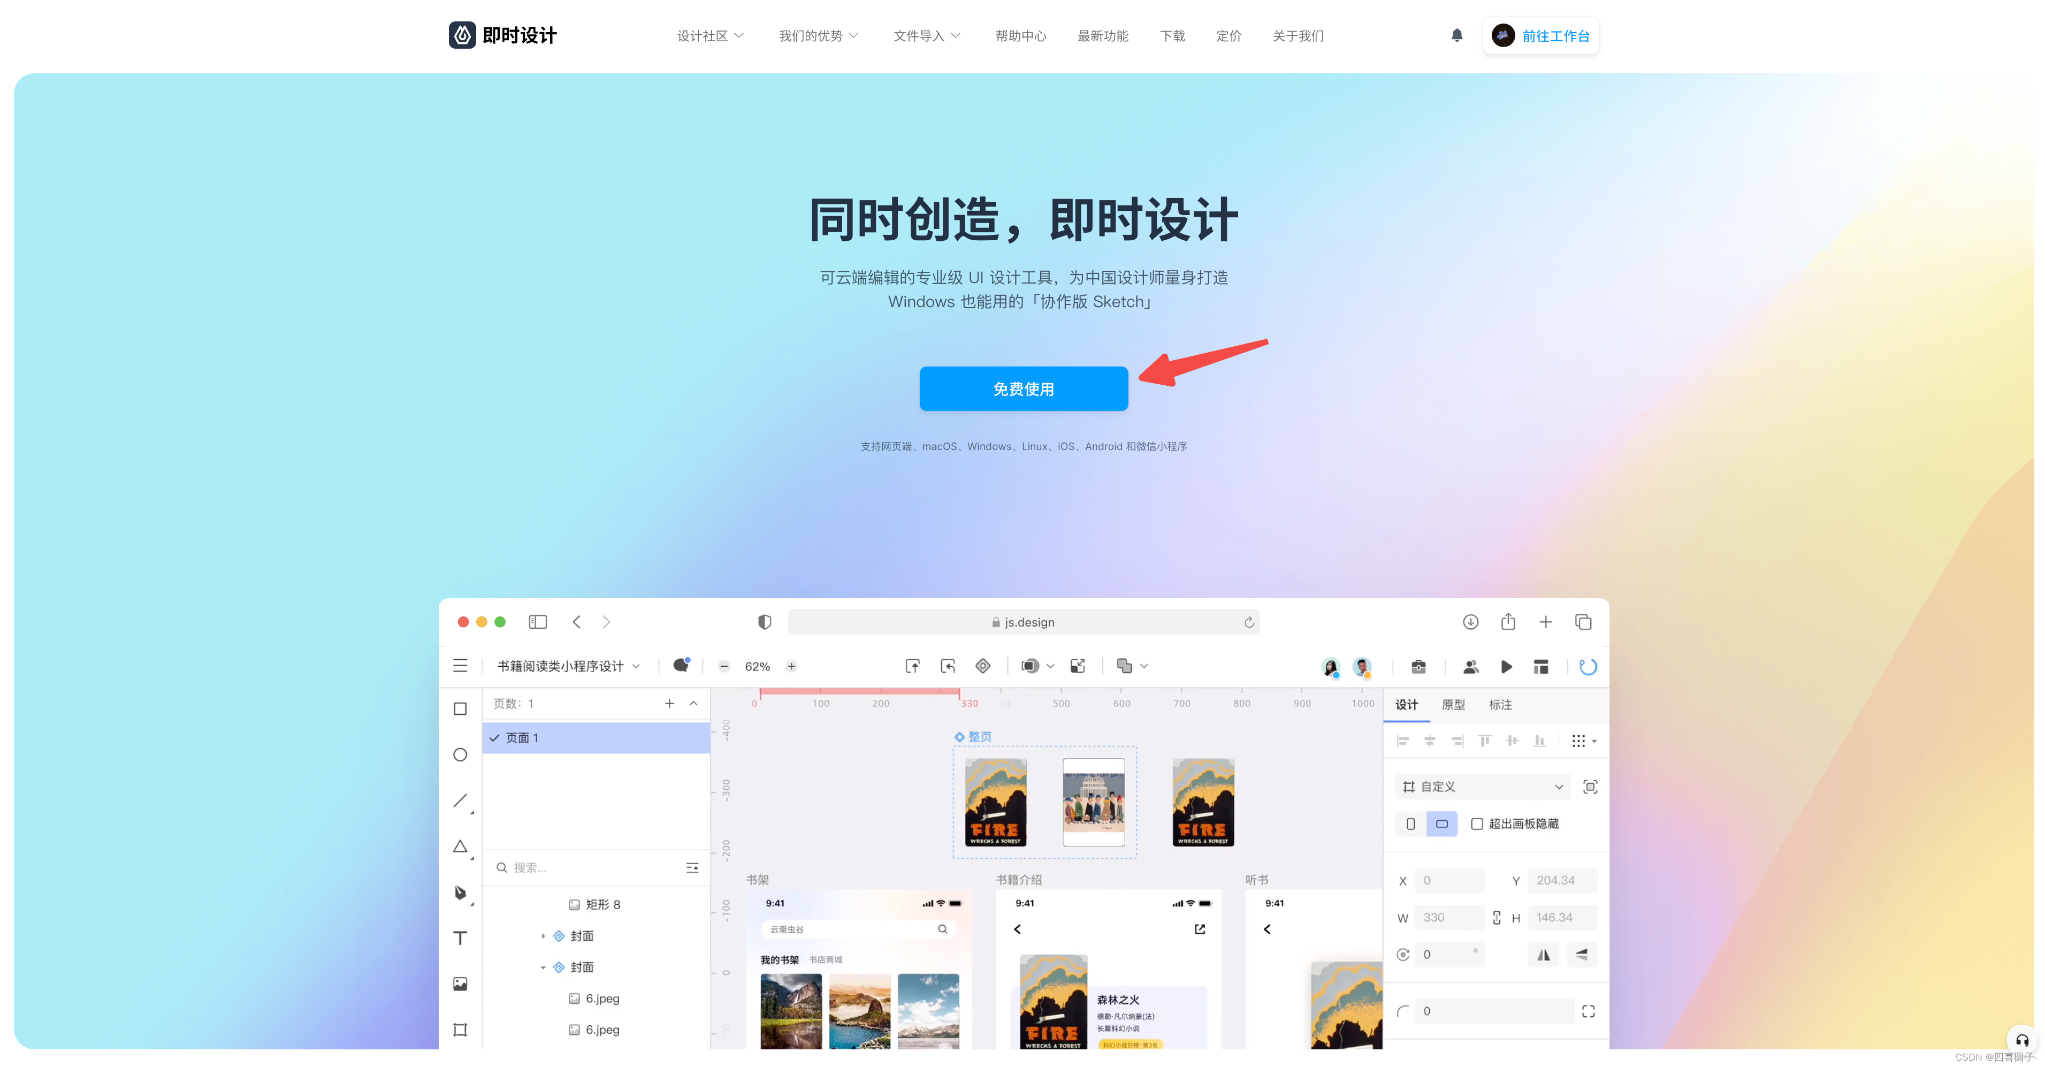Collapse the second 封面 layer group

coord(543,967)
